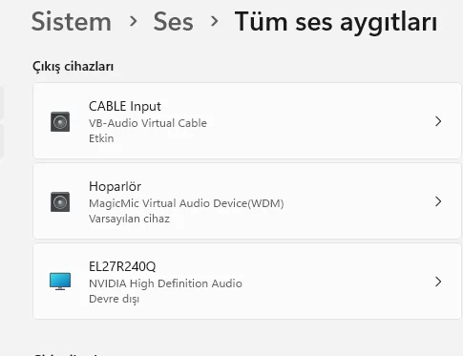
Task: Click the Çıkış cihazları section heading
Action: pyautogui.click(x=73, y=67)
